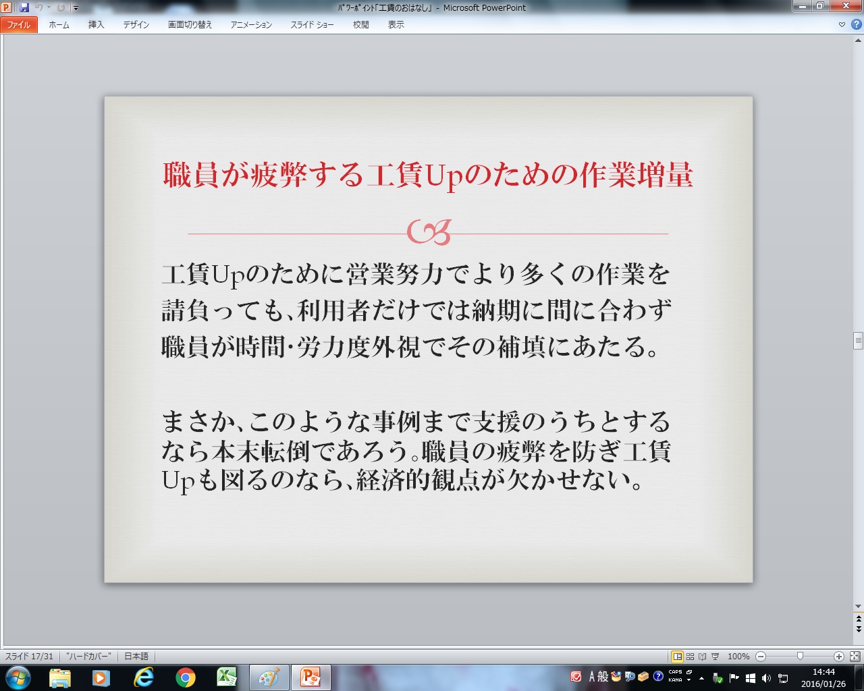Click the PowerPoint taskbar button
Screen dimensions: 864x691
[x=310, y=678]
